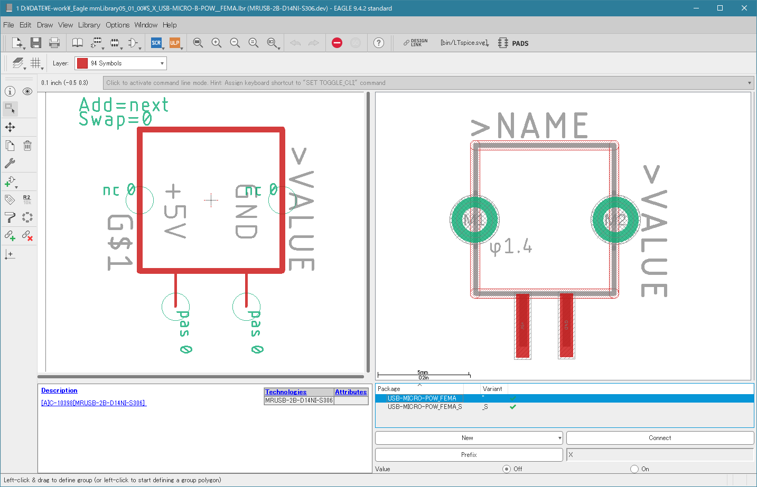Select the Value On radio button
The width and height of the screenshot is (757, 487).
[634, 469]
